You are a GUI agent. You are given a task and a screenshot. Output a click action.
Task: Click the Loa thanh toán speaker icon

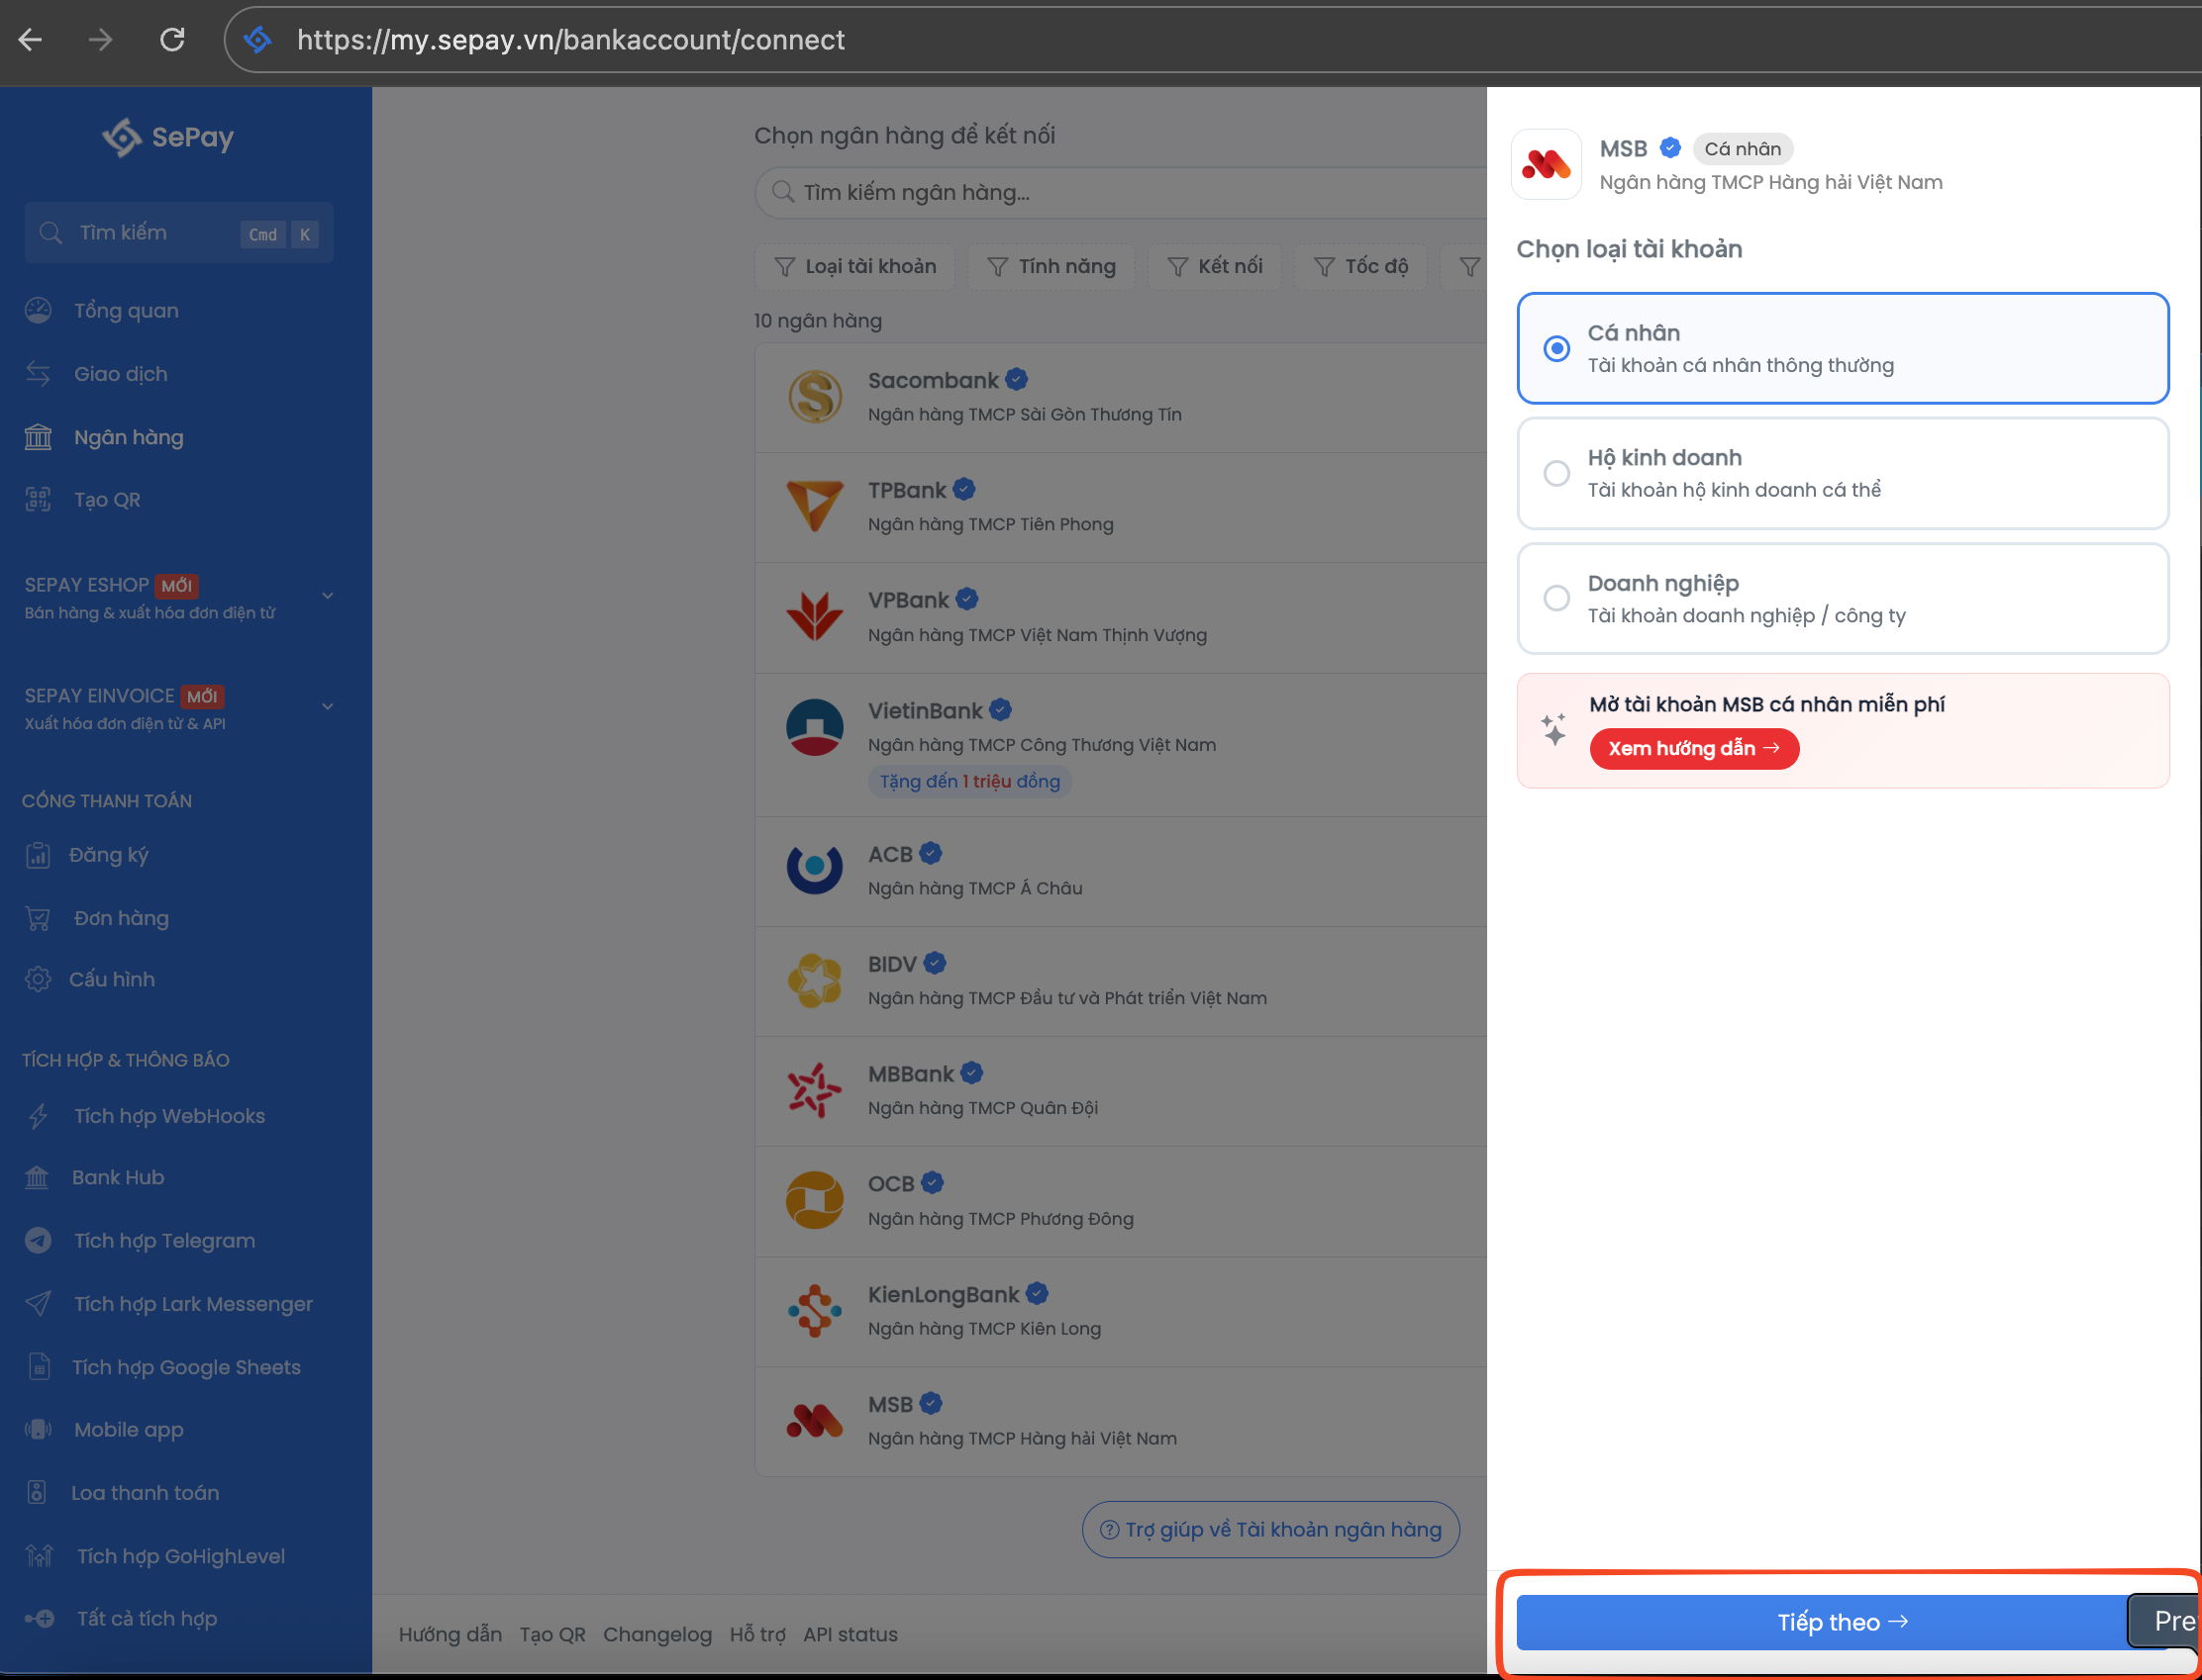click(37, 1493)
